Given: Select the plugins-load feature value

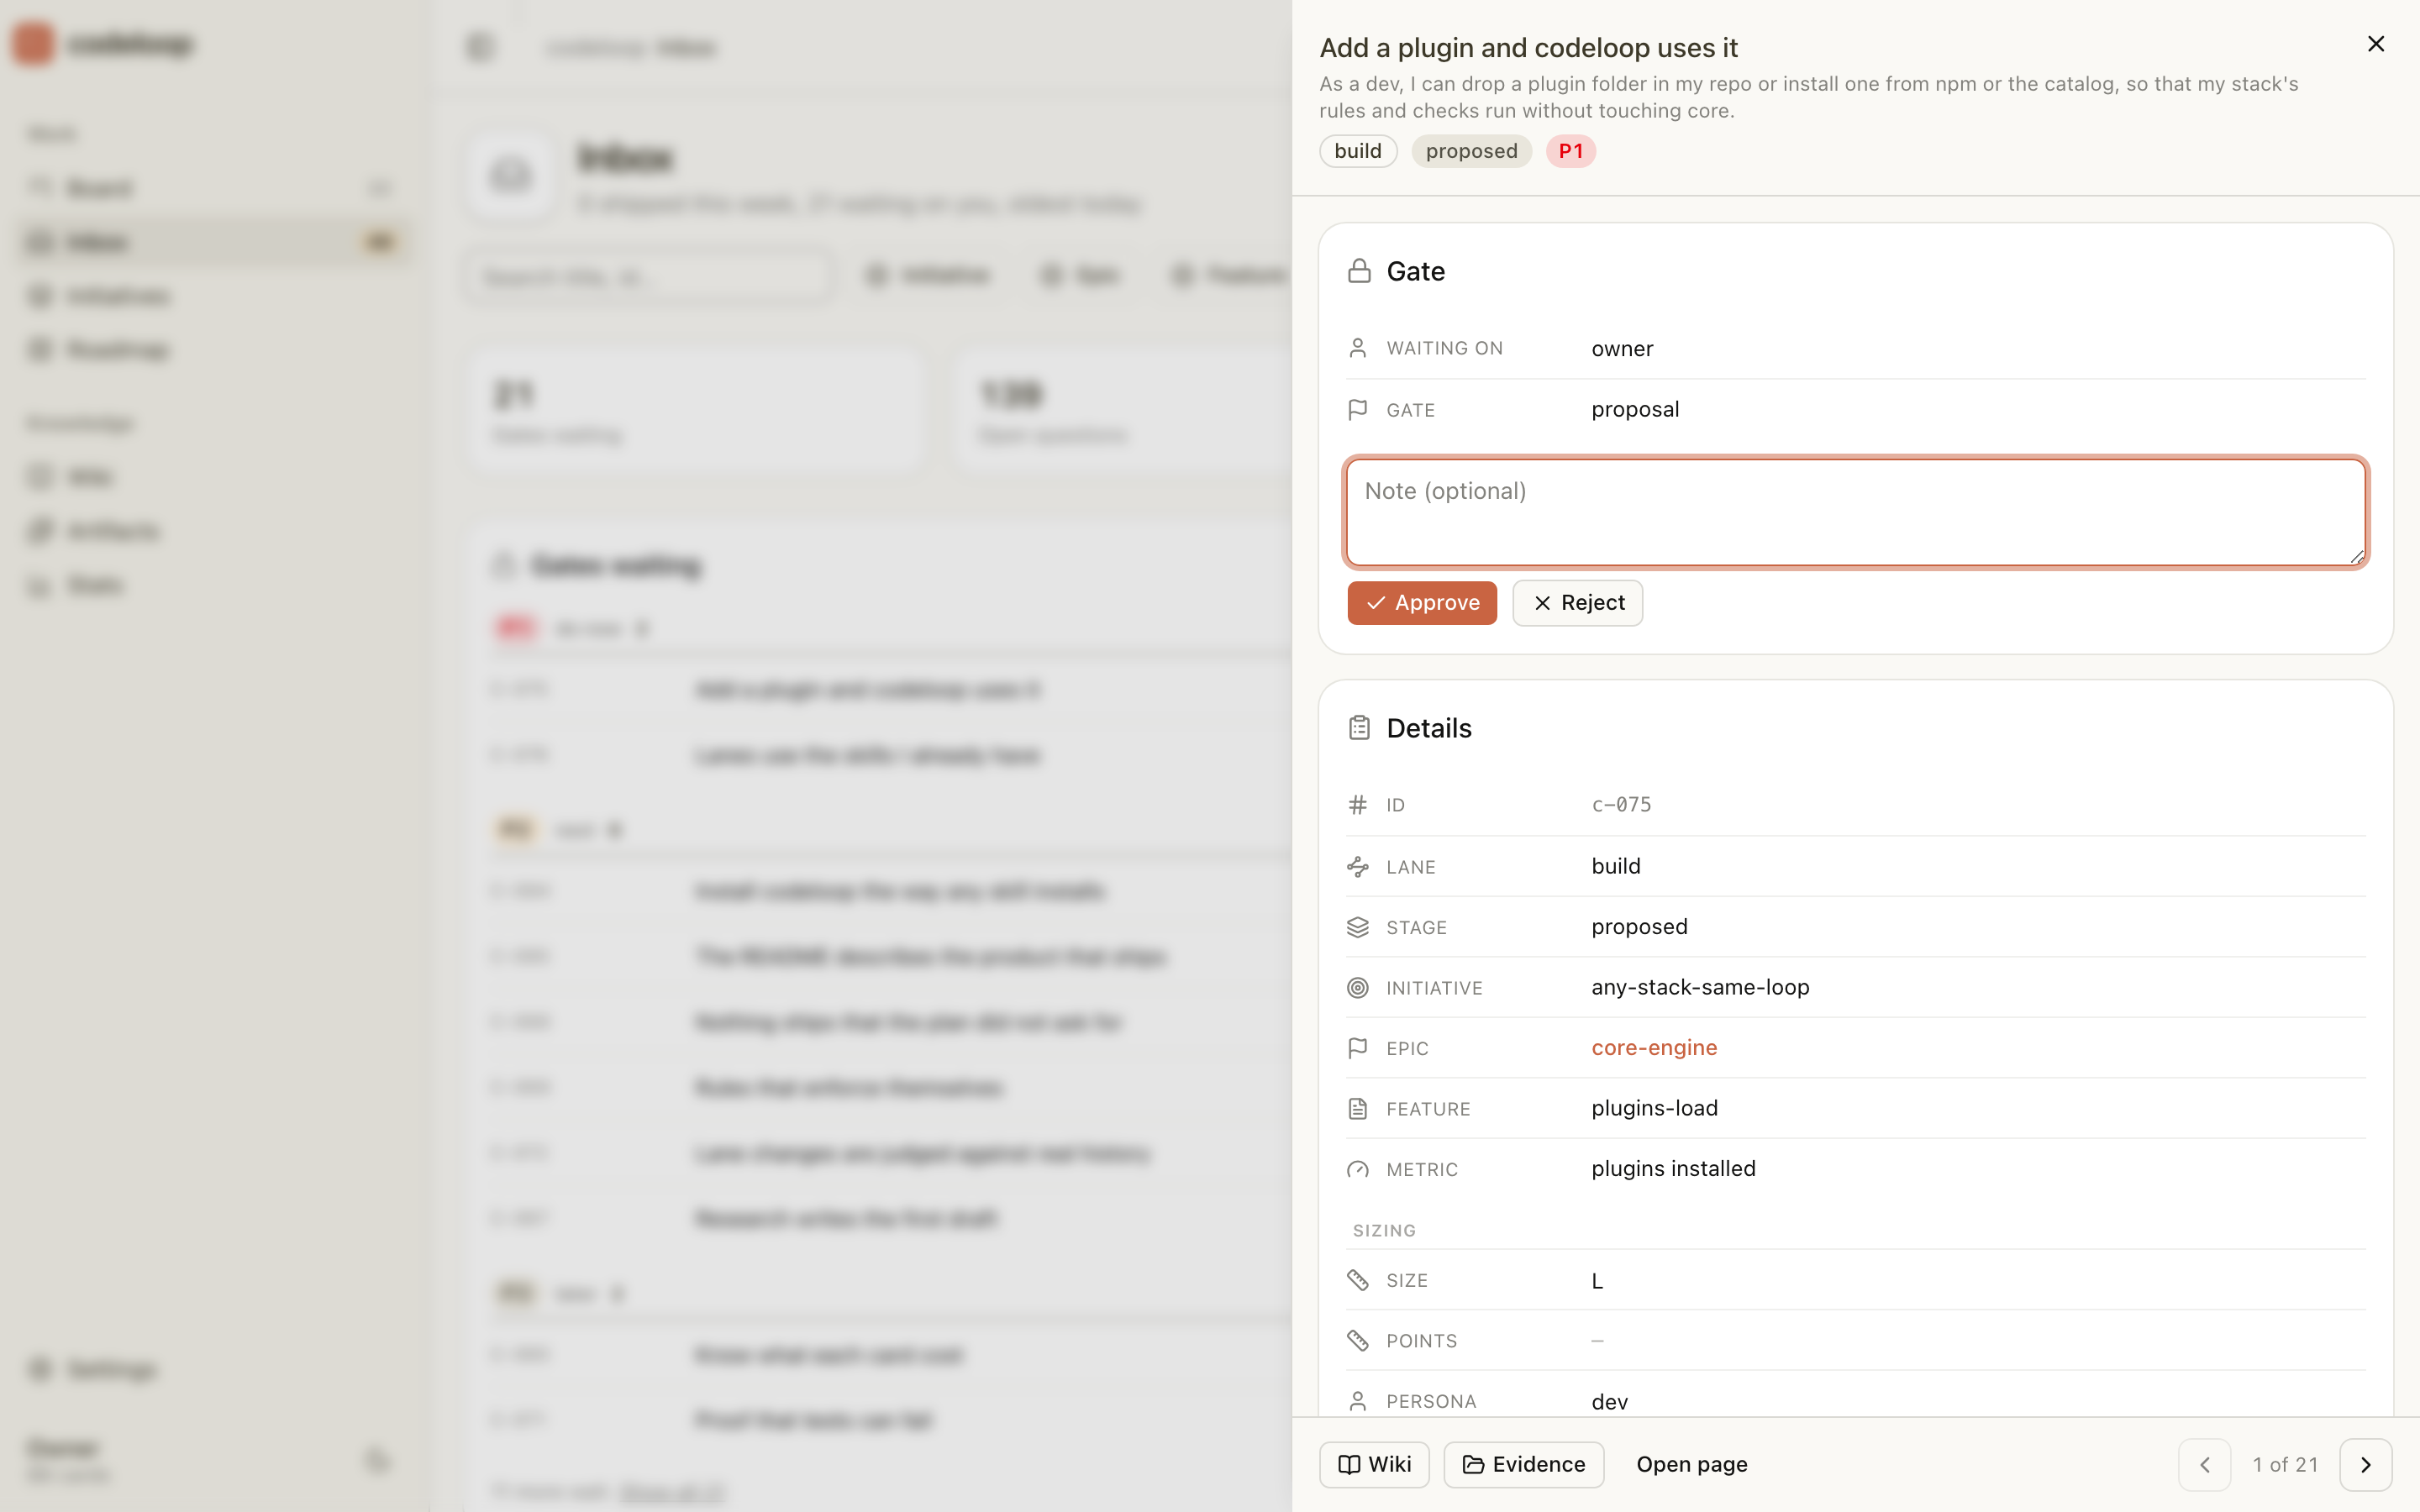Looking at the screenshot, I should (x=1655, y=1108).
